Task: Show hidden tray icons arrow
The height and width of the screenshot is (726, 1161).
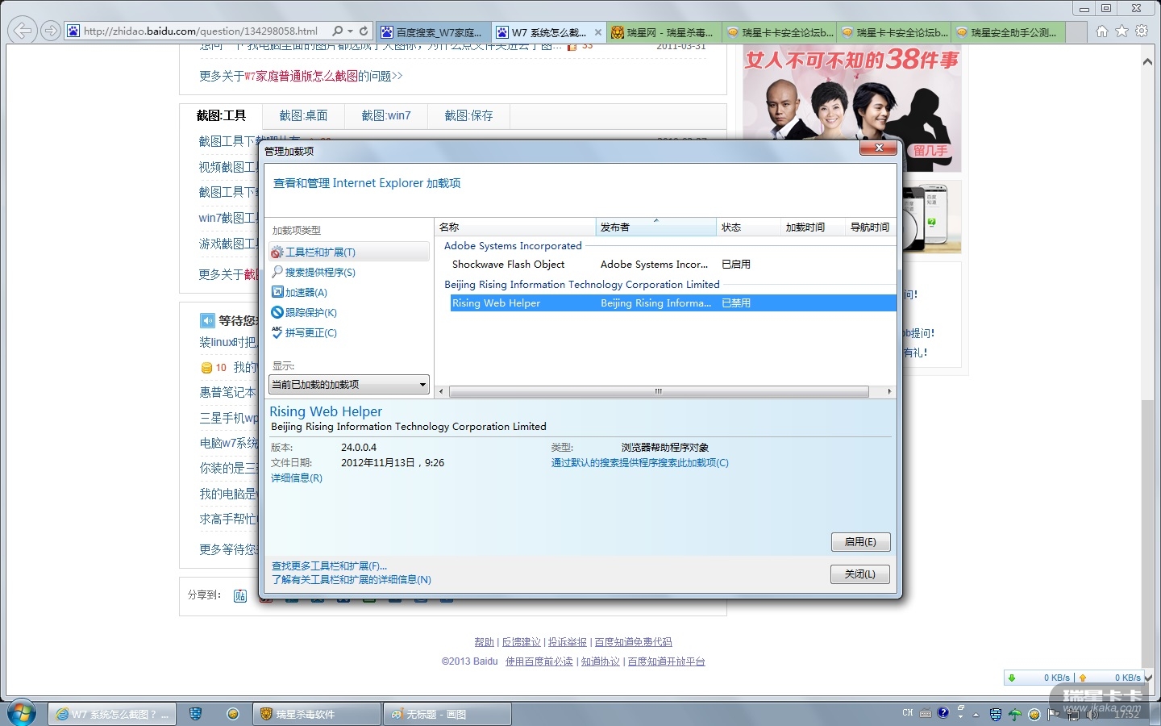Action: [976, 715]
